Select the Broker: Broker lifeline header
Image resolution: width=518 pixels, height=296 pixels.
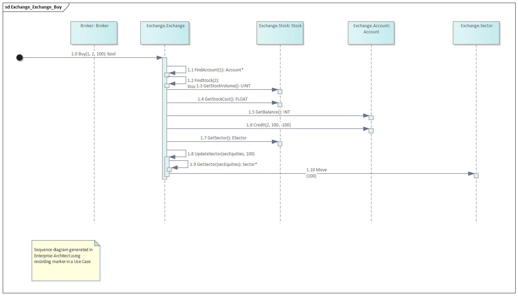[x=94, y=33]
